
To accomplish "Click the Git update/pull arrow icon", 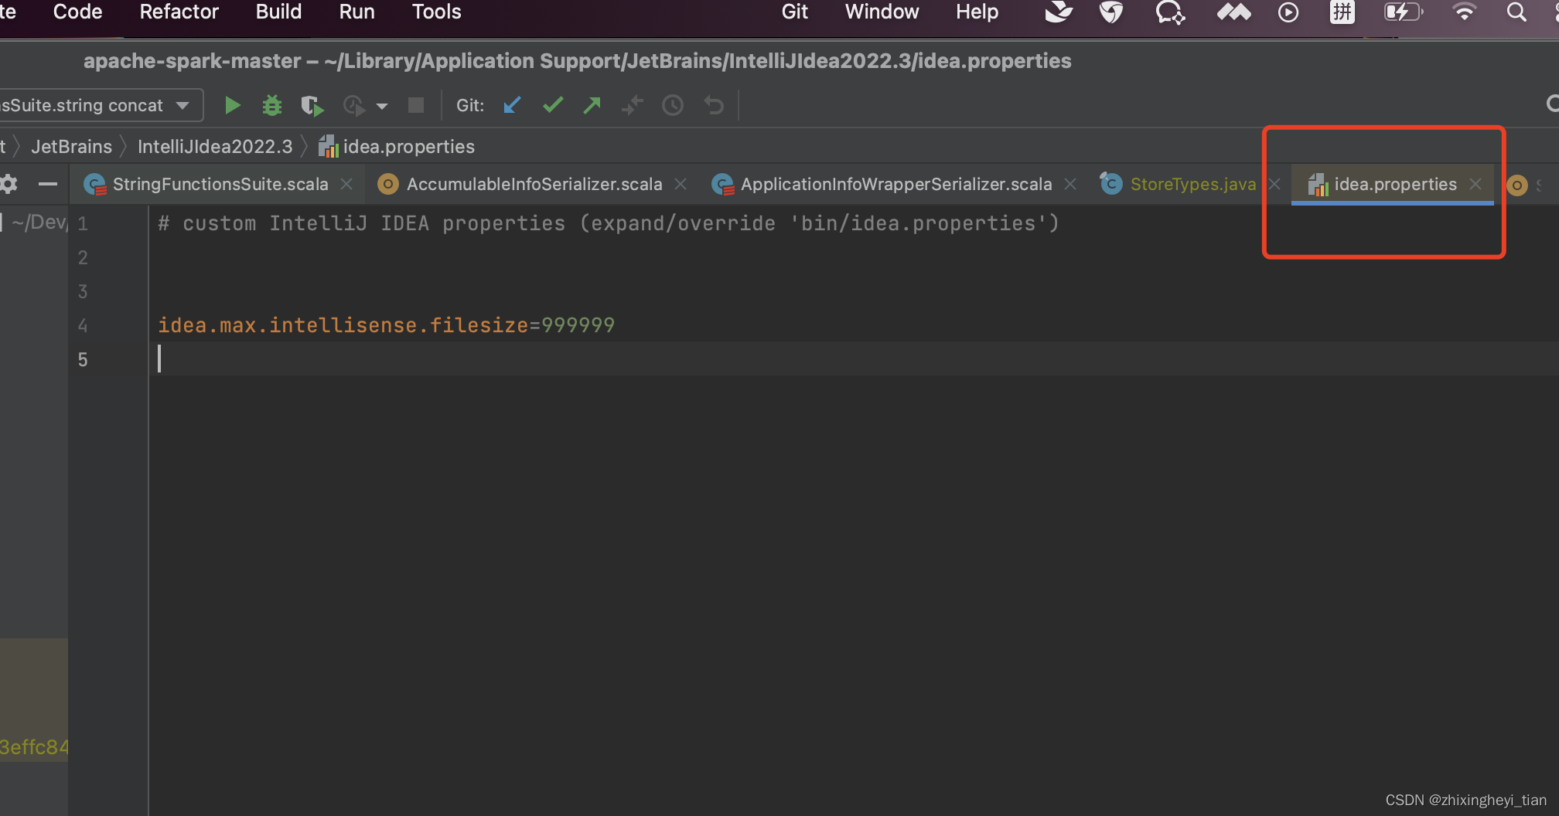I will click(x=512, y=105).
